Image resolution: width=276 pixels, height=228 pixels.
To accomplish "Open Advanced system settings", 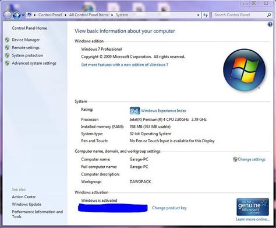I will pos(34,63).
